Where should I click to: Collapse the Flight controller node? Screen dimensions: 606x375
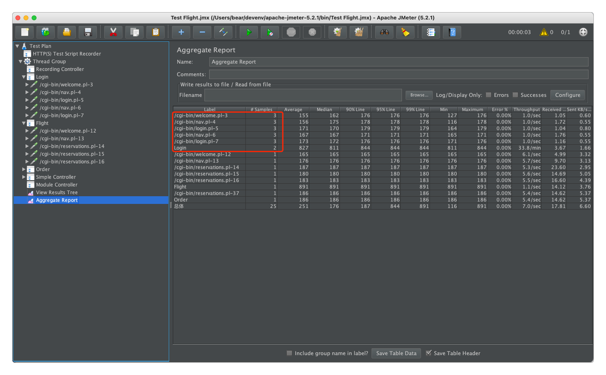tap(24, 123)
